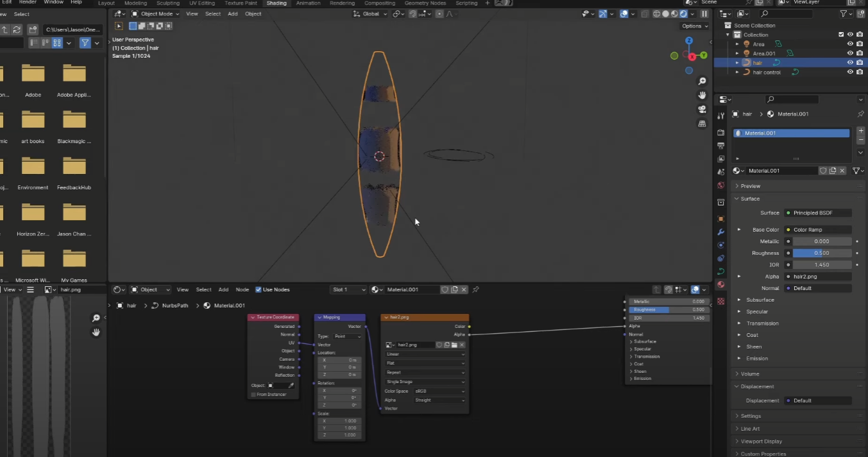Click the viewport Options button
The image size is (868, 457).
point(694,26)
